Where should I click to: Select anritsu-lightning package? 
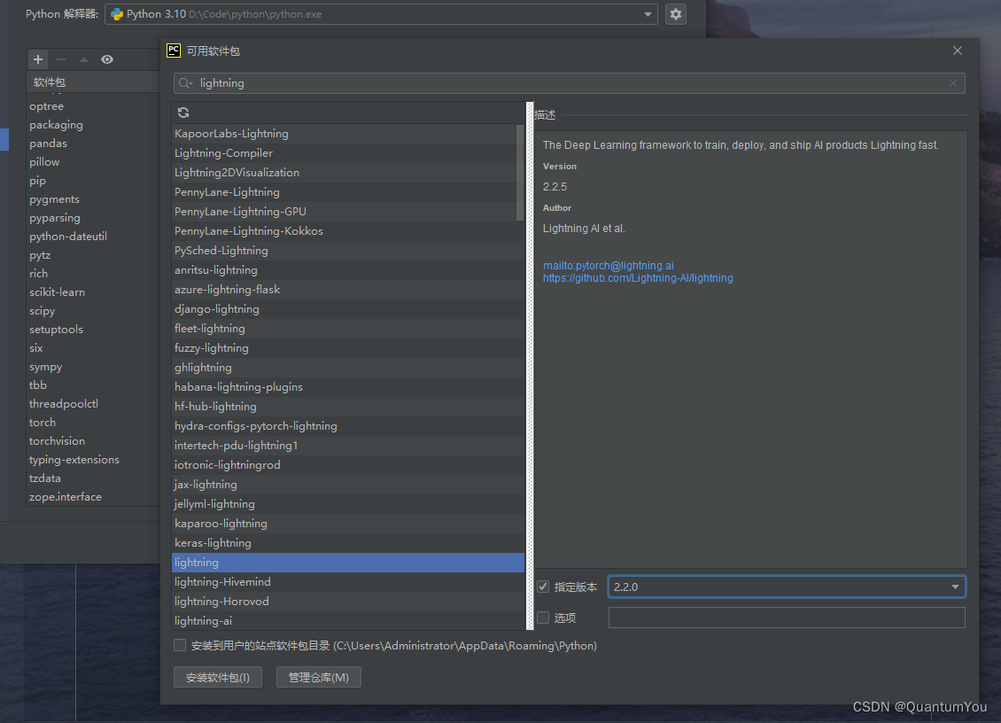[348, 269]
